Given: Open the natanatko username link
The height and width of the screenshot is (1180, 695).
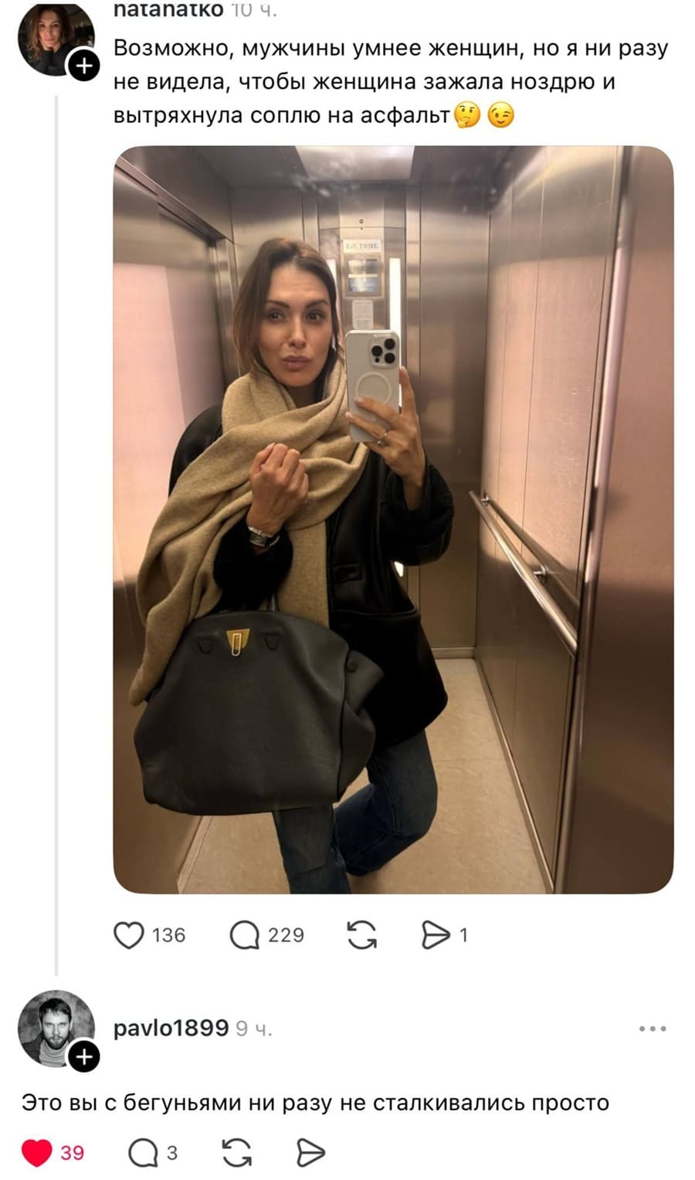Looking at the screenshot, I should 168,10.
